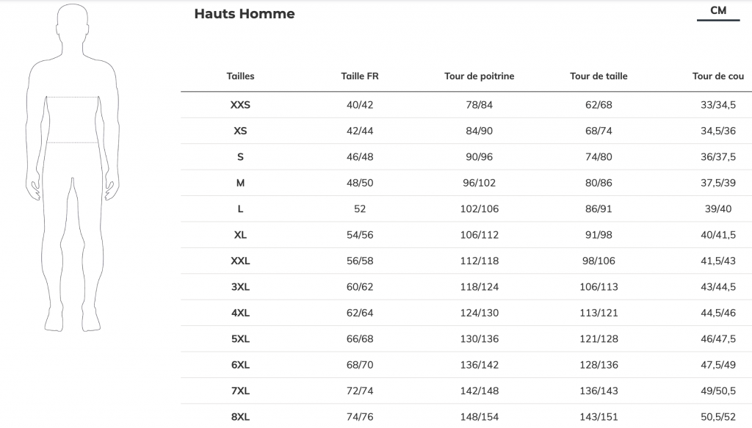Image resolution: width=752 pixels, height=428 pixels.
Task: Click the Hauts Homme heading
Action: click(x=244, y=14)
